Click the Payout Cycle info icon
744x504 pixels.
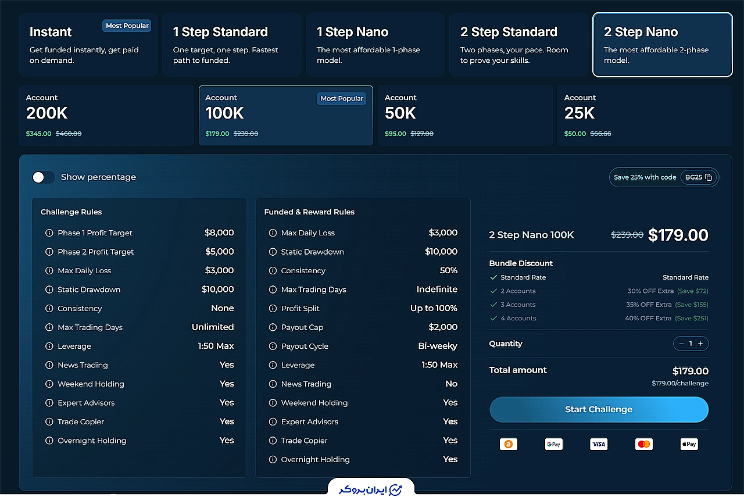[273, 346]
